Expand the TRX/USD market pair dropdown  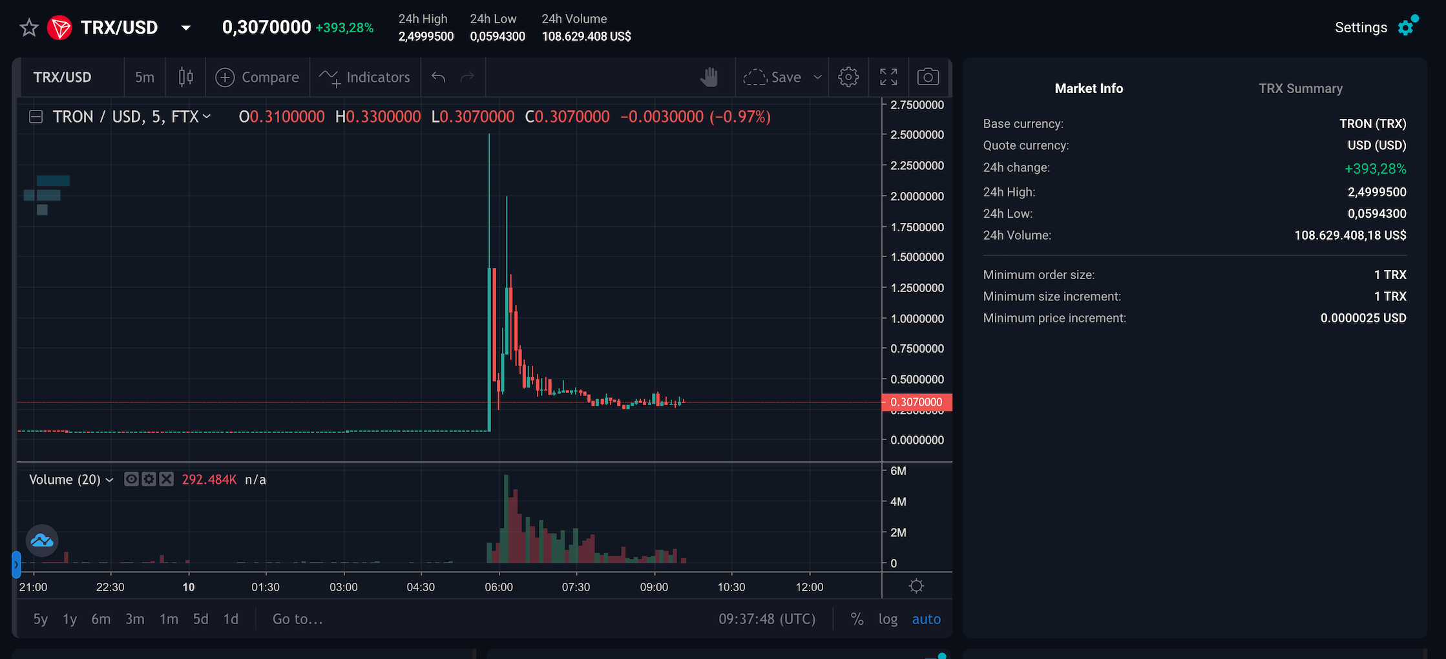pos(186,28)
